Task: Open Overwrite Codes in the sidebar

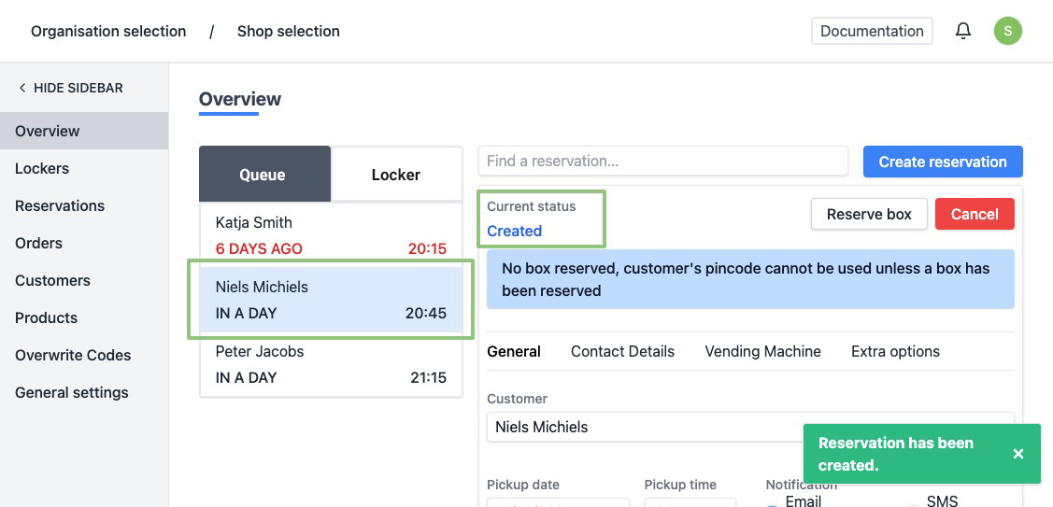Action: coord(73,355)
